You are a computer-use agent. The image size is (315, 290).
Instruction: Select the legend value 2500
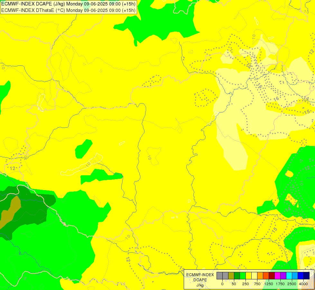[292, 284]
